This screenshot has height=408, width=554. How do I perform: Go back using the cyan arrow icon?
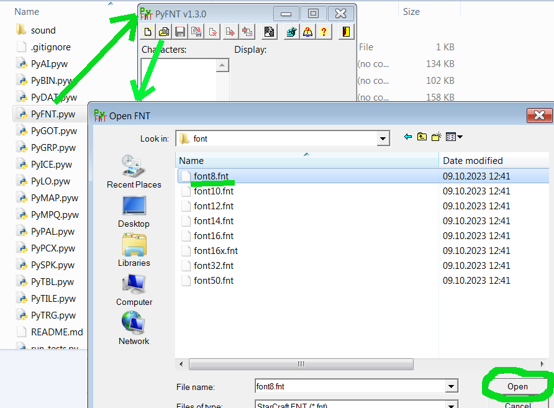click(x=408, y=137)
